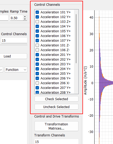Toggle Acceleration 107 Y+ checkbox
Screen dimensions: 113x144
37,40
